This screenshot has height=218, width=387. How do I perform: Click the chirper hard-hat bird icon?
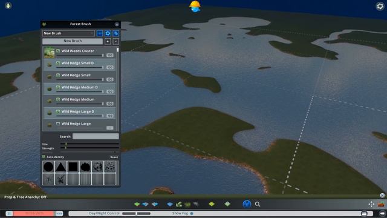tap(195, 7)
